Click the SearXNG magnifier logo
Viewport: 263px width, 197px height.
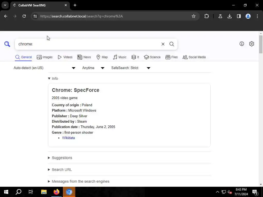point(7,44)
